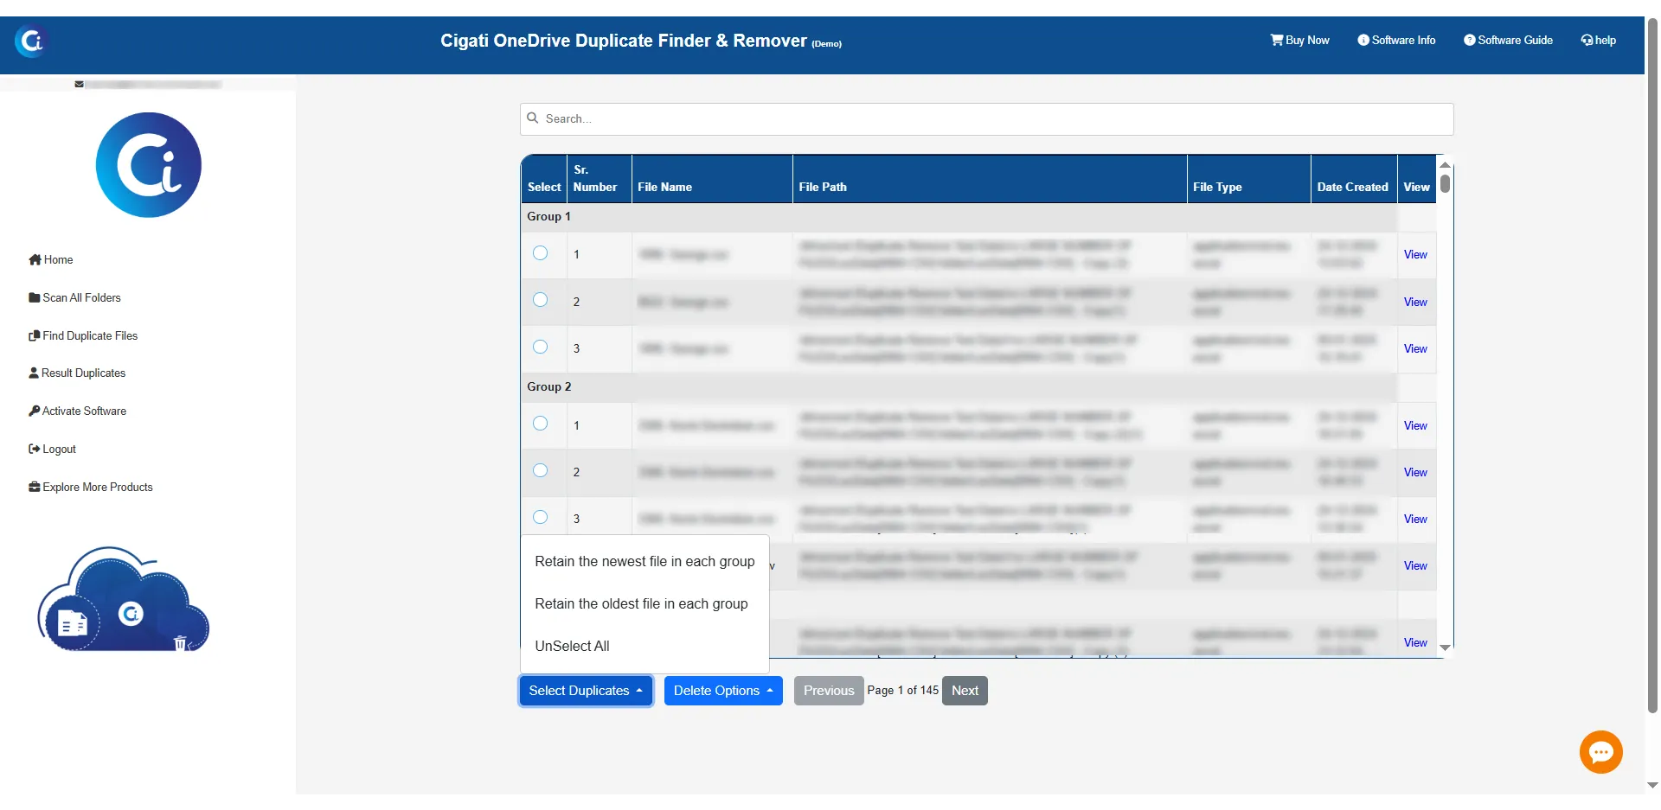View Group 1 file 3
1661x810 pixels.
click(x=1415, y=349)
